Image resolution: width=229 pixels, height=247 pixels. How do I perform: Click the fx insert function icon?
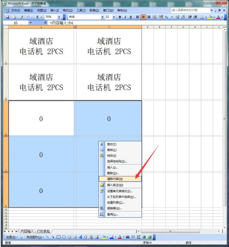45,23
